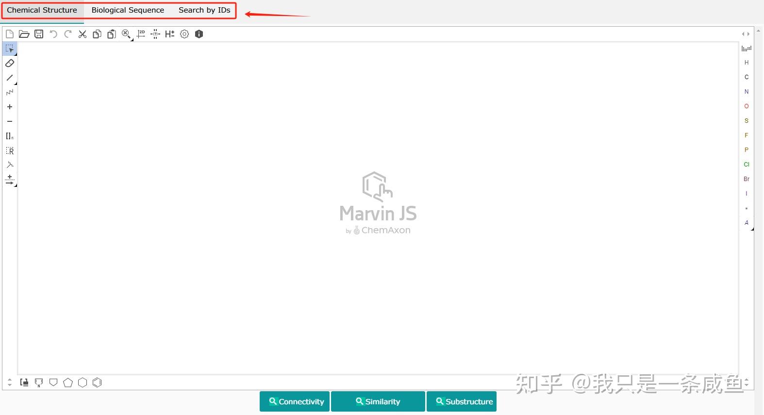
Task: Pick the nitrogen N atom
Action: [747, 92]
